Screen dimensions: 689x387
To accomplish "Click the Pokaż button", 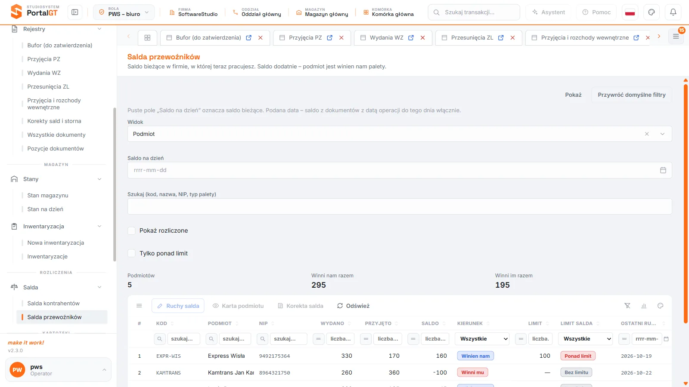I will [x=573, y=95].
